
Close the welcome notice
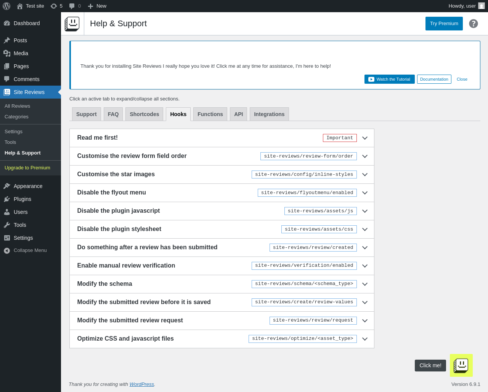point(462,79)
